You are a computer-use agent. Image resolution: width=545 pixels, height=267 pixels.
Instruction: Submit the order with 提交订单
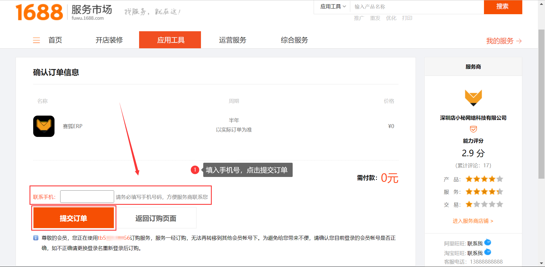(x=74, y=218)
